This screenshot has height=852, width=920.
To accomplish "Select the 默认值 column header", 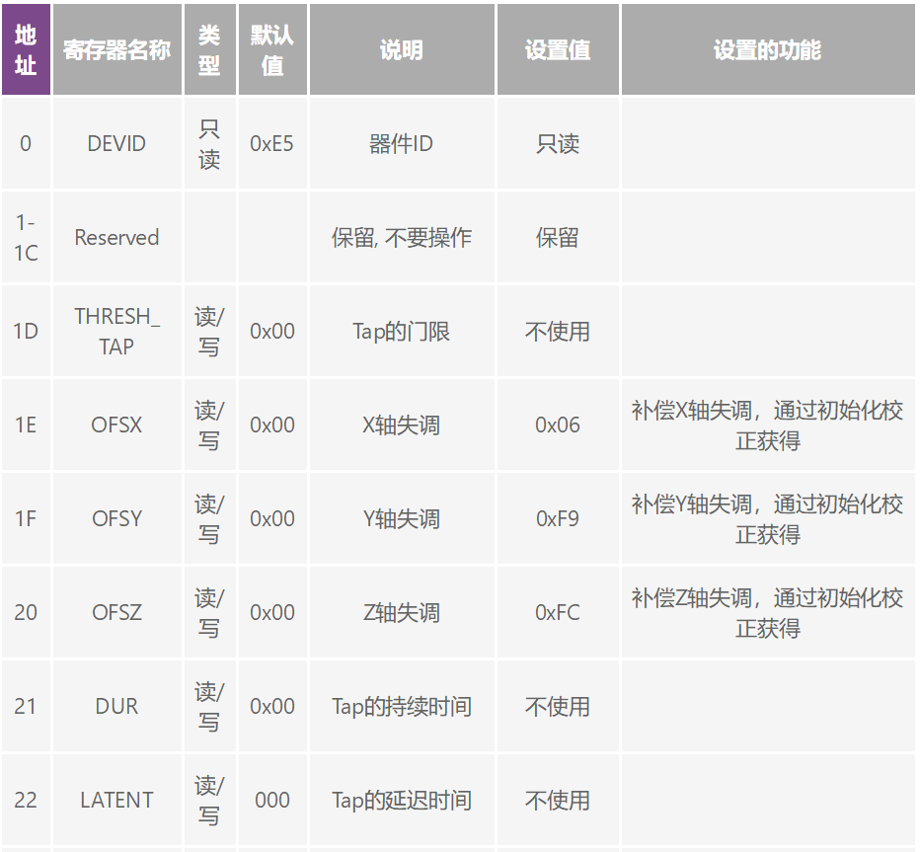I will point(271,49).
